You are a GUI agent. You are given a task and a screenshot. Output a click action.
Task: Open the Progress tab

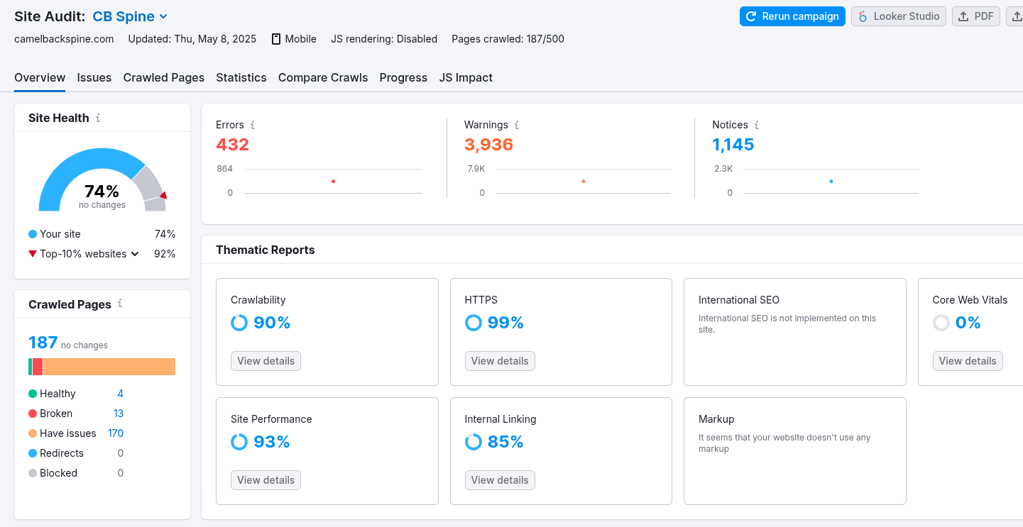pos(403,77)
